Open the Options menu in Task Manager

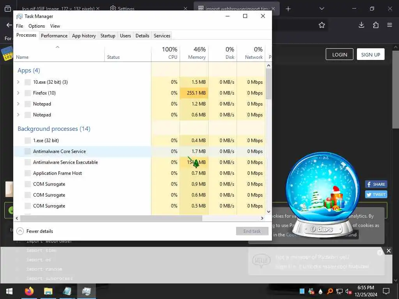37,26
